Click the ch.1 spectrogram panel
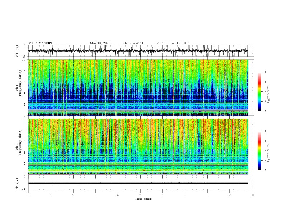Screen dimensions: 284x219 point(138,87)
